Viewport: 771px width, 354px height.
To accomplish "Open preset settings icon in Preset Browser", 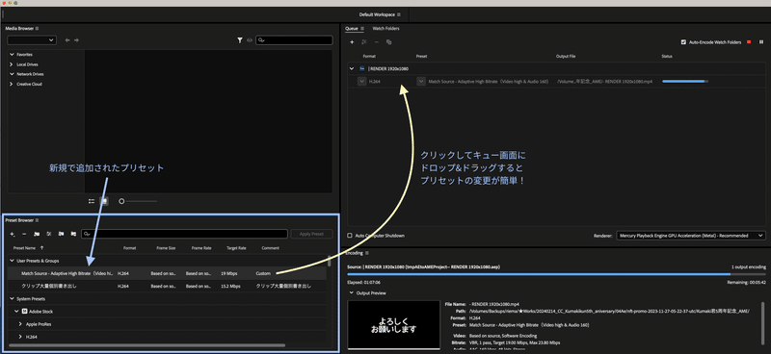I will 49,234.
